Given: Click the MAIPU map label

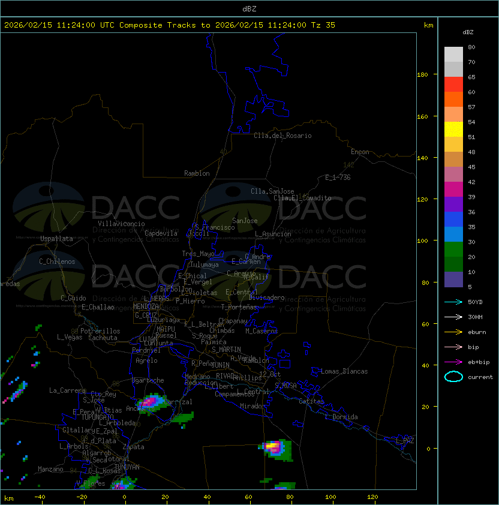Looking at the screenshot, I should [166, 329].
